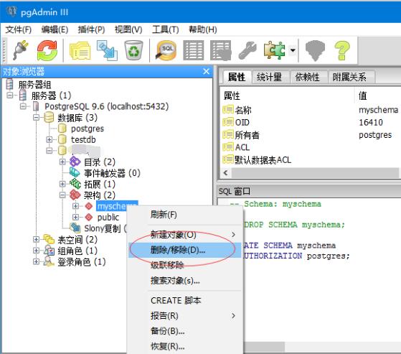Choose 备份(B)... in context menu

[x=184, y=331]
